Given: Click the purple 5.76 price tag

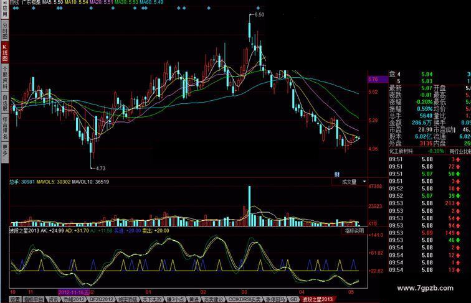Looking at the screenshot, I should pos(378,80).
